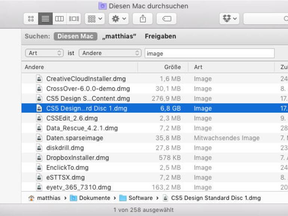
Task: Select 'Freigaben' search scope
Action: coord(160,36)
